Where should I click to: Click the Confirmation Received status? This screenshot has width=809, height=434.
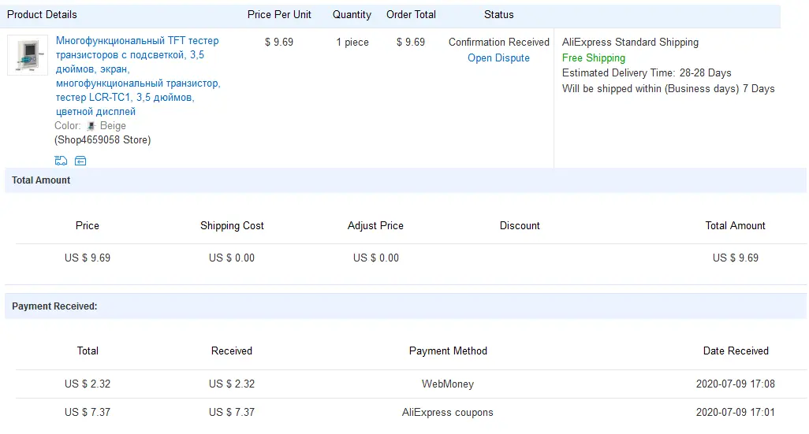[499, 43]
